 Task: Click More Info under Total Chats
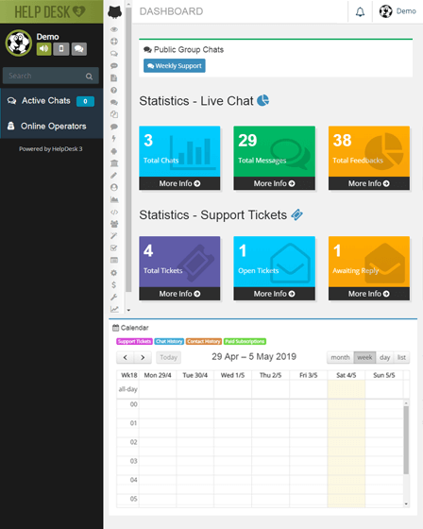pyautogui.click(x=179, y=183)
